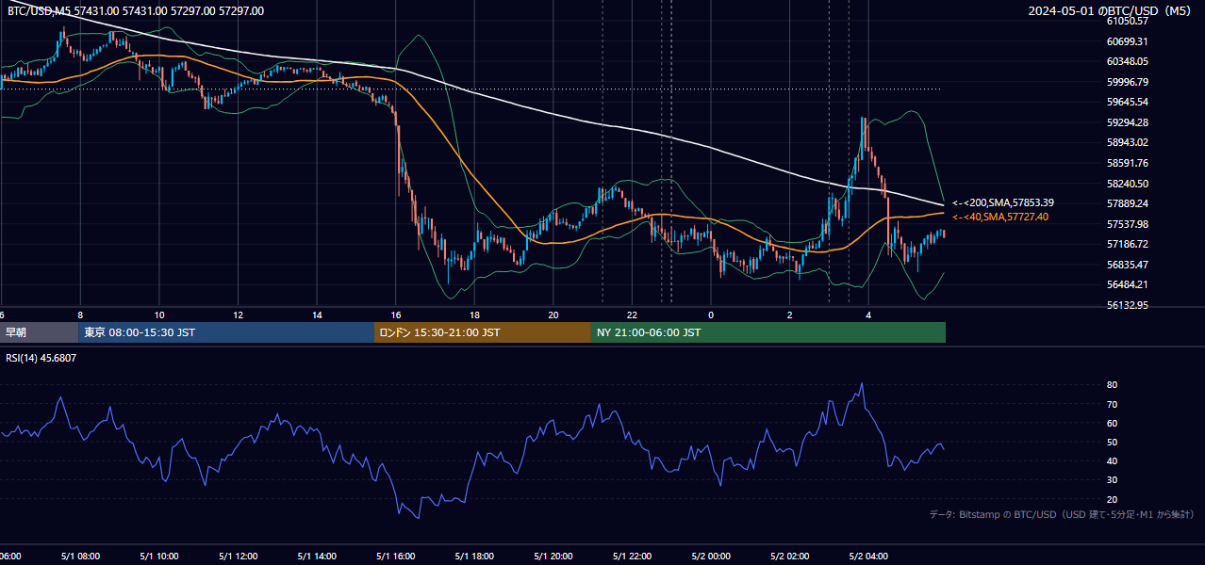The width and height of the screenshot is (1205, 565).
Task: Click the 5/1 22:00 bottom time label
Action: coord(632,557)
